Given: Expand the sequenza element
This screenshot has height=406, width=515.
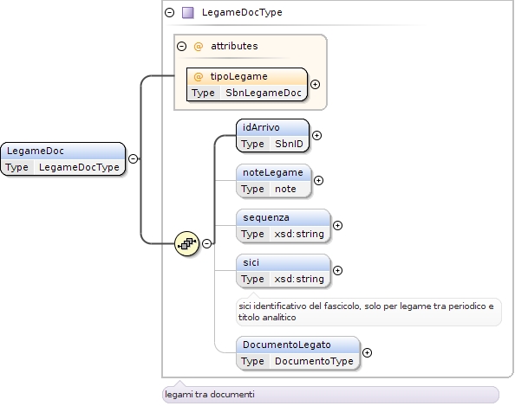Looking at the screenshot, I should 337,225.
